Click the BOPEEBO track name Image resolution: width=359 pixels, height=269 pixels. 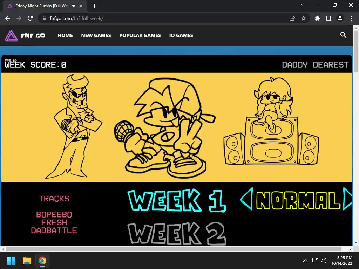[54, 215]
